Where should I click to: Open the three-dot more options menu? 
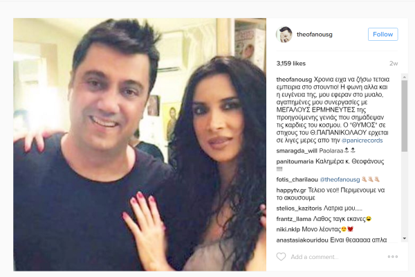tap(392, 257)
